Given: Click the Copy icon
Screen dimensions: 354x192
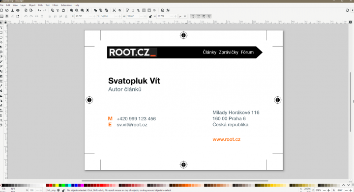Looking at the screenshot, I should (x=53, y=10).
